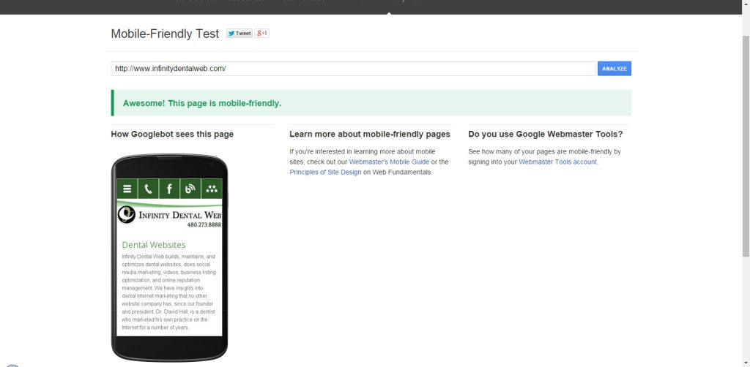Tap the blog feed icon in phone preview
The image size is (750, 367).
pyautogui.click(x=190, y=189)
